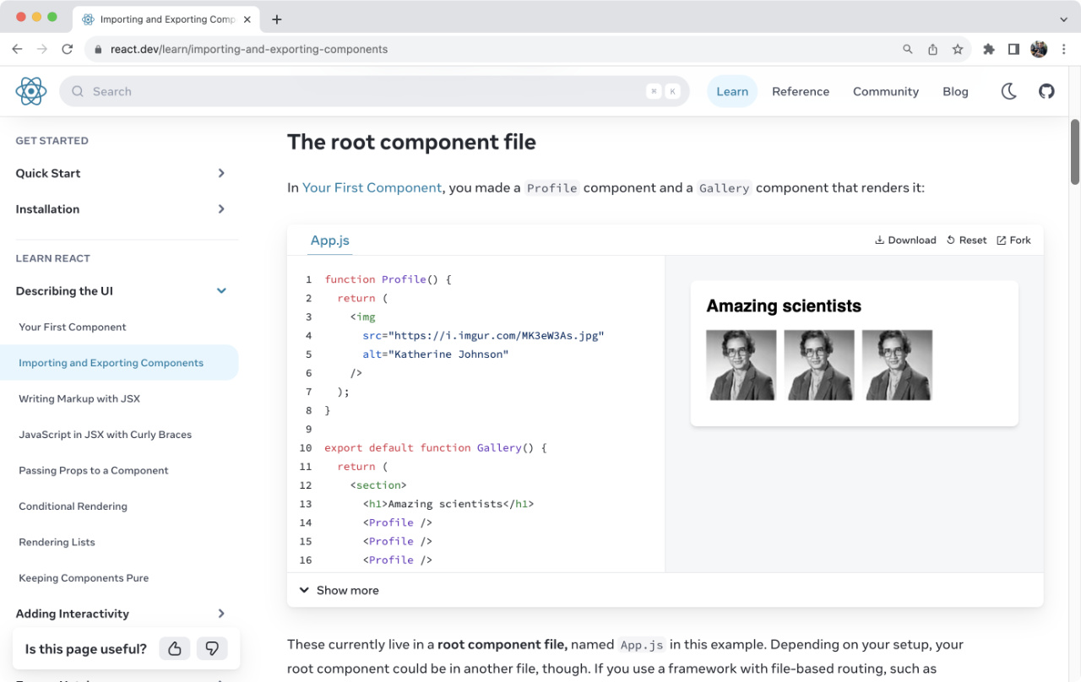
Task: Click the browser extensions puzzle icon
Action: (988, 49)
